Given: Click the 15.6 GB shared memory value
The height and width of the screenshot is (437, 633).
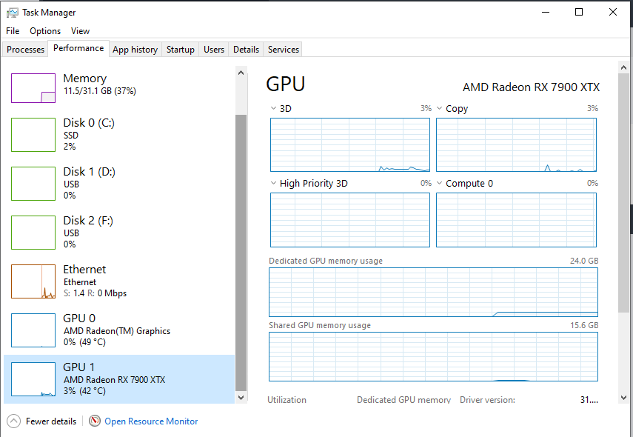Looking at the screenshot, I should pos(584,325).
